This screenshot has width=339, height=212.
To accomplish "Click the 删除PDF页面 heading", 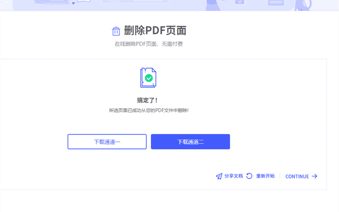I will tap(155, 31).
